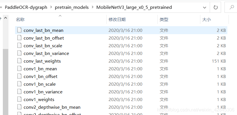The width and height of the screenshot is (237, 115).
Task: Click the 文件 type of conv1_bn_mean
Action: tap(164, 69)
